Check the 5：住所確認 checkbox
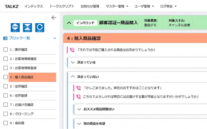Image resolution: width=207 pixels, height=129 pixels. (x=6, y=86)
